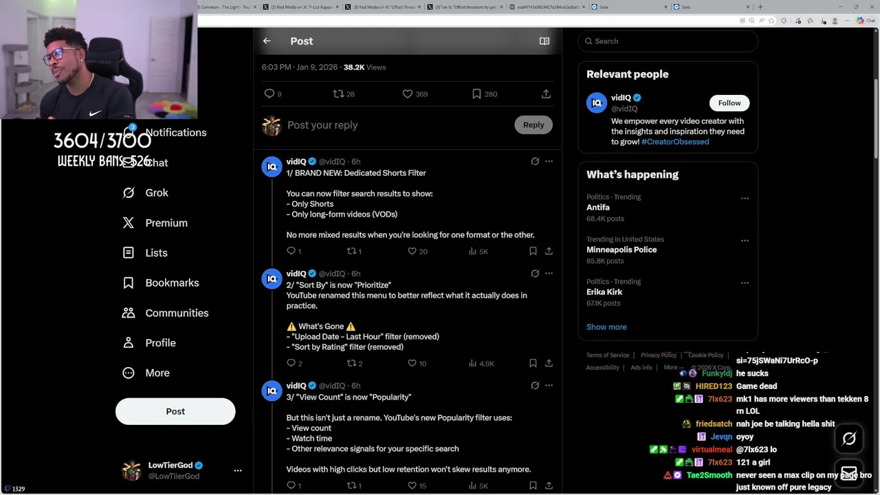The width and height of the screenshot is (880, 495).
Task: Open vidIQ avatar in Relevant people
Action: coord(597,103)
